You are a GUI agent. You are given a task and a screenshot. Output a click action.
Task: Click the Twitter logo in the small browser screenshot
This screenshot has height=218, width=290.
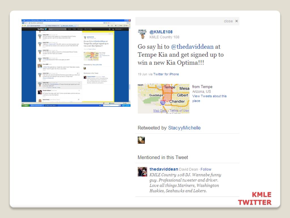[x=42, y=29]
